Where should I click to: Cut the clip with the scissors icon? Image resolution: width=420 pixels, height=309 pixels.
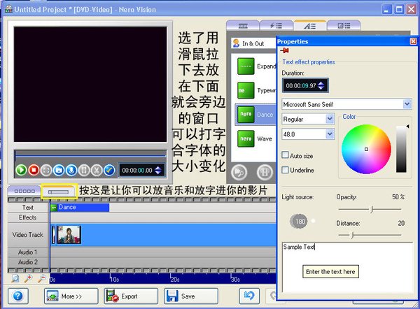[97, 170]
